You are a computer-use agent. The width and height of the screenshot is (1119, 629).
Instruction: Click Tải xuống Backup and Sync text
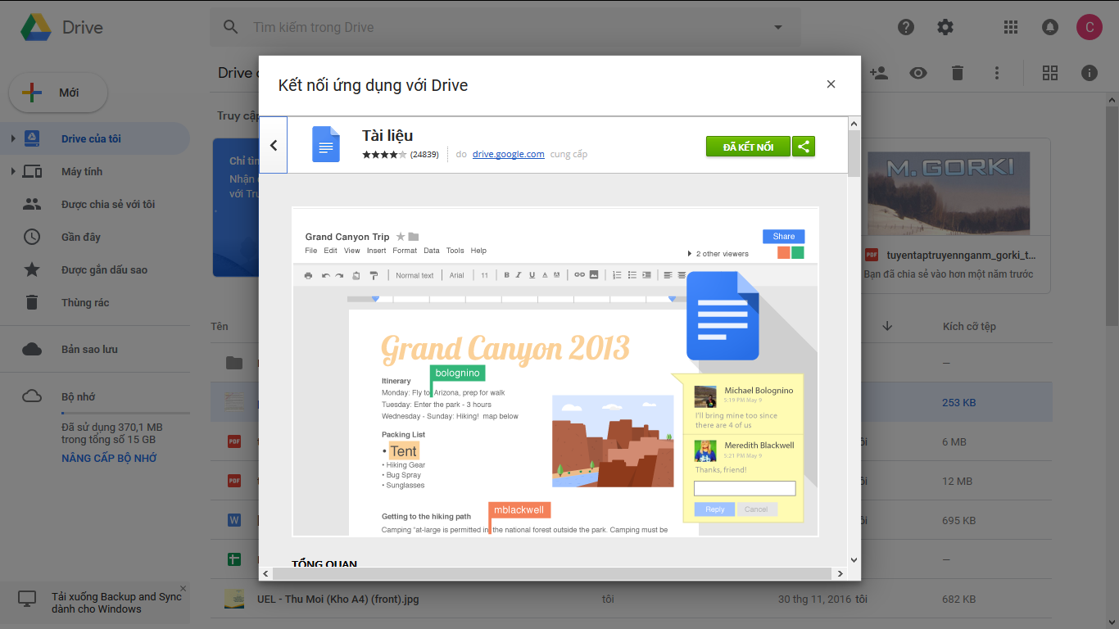(x=116, y=603)
